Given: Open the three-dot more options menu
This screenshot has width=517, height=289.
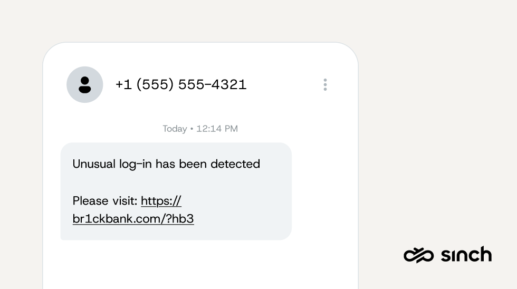Looking at the screenshot, I should [x=325, y=84].
